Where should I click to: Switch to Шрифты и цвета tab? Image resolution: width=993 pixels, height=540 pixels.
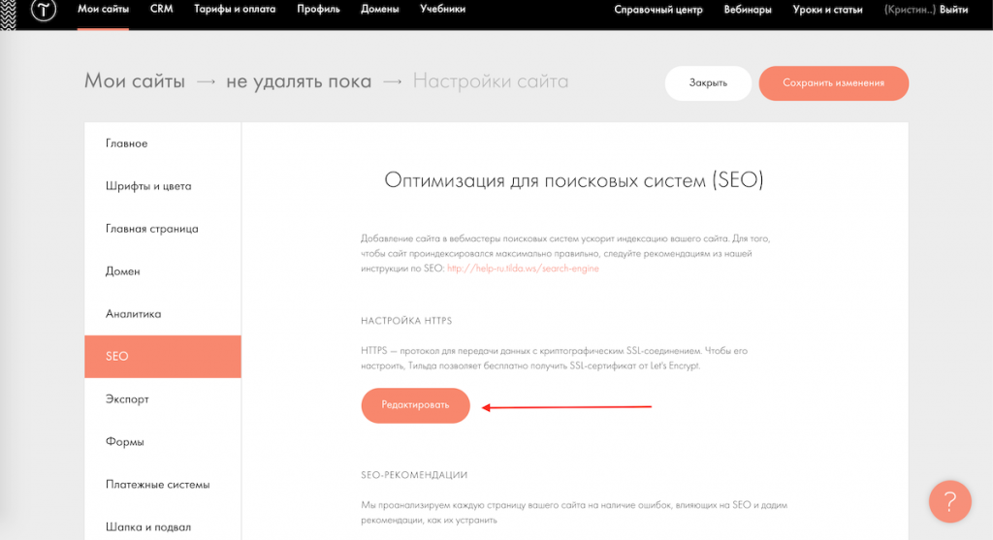coord(148,186)
